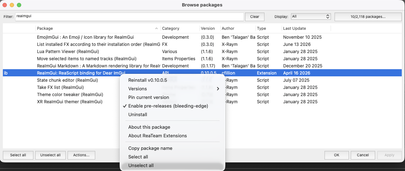405x171 pixels.
Task: Sort by the Package column header
Action: (x=98, y=28)
